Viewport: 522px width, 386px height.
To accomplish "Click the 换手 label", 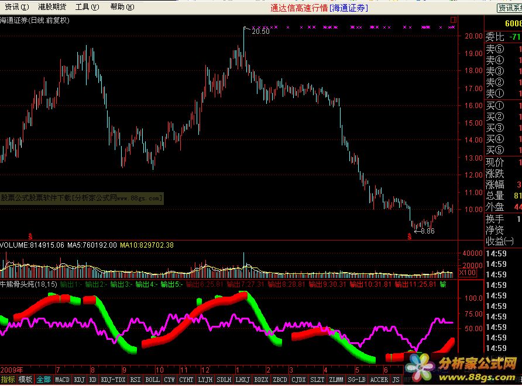I will [x=494, y=219].
